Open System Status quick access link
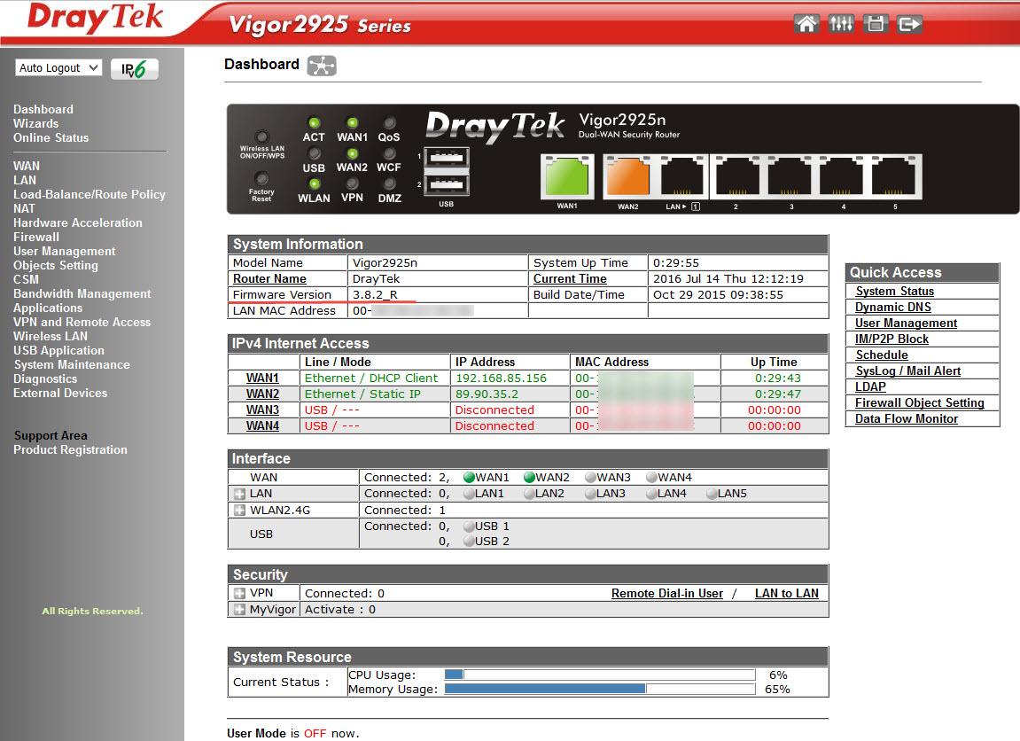The height and width of the screenshot is (741, 1020). click(894, 291)
